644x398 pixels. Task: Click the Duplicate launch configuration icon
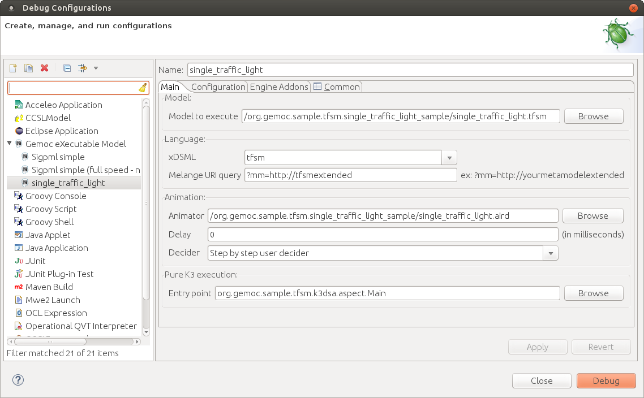pyautogui.click(x=28, y=68)
